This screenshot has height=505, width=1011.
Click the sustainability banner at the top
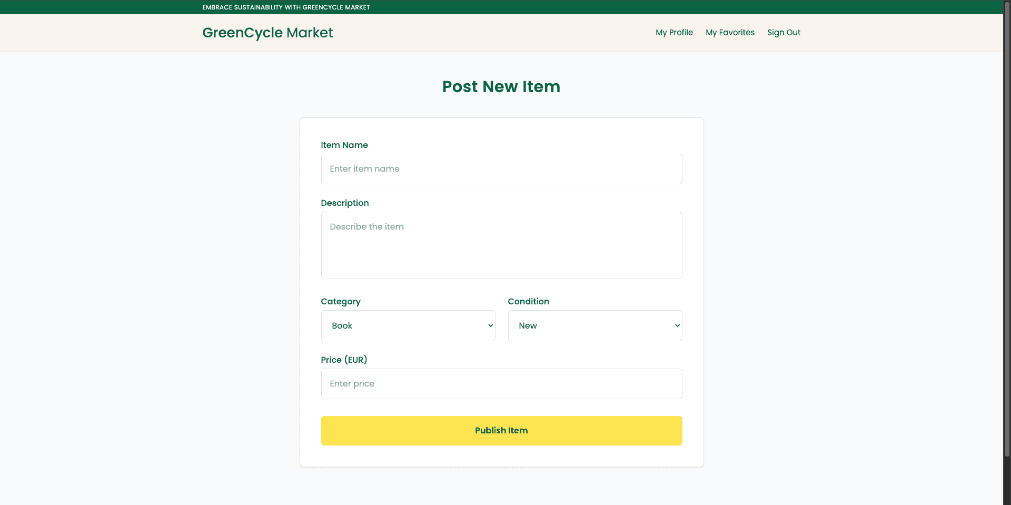286,7
